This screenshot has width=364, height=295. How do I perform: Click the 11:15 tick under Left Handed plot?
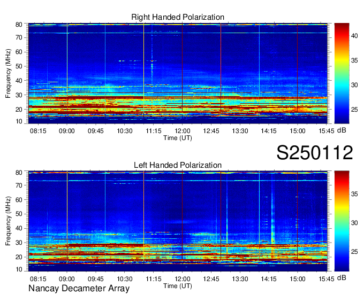click(154, 279)
